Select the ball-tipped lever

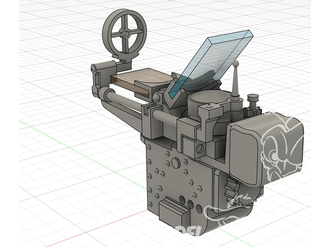235,79
